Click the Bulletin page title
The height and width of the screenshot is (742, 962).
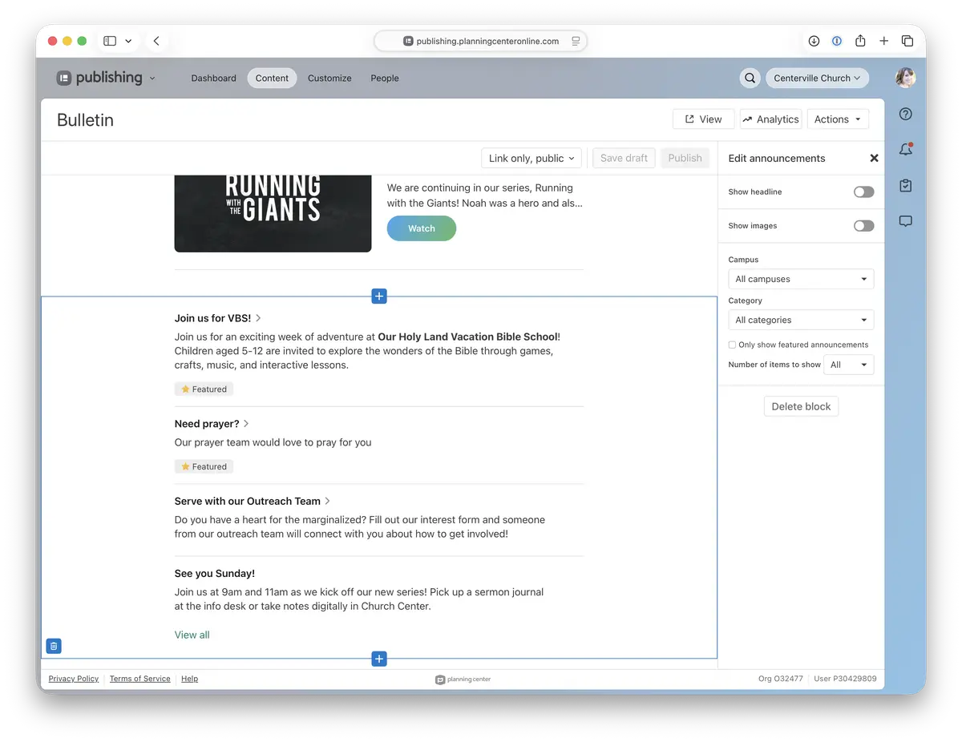(85, 120)
